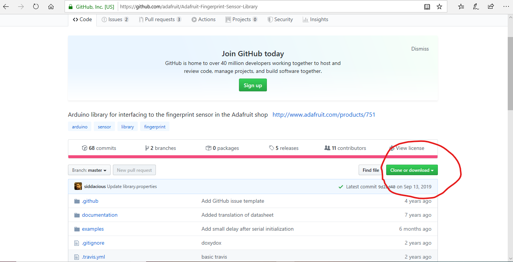
Task: Click the green commit status checkmark
Action: tap(341, 186)
